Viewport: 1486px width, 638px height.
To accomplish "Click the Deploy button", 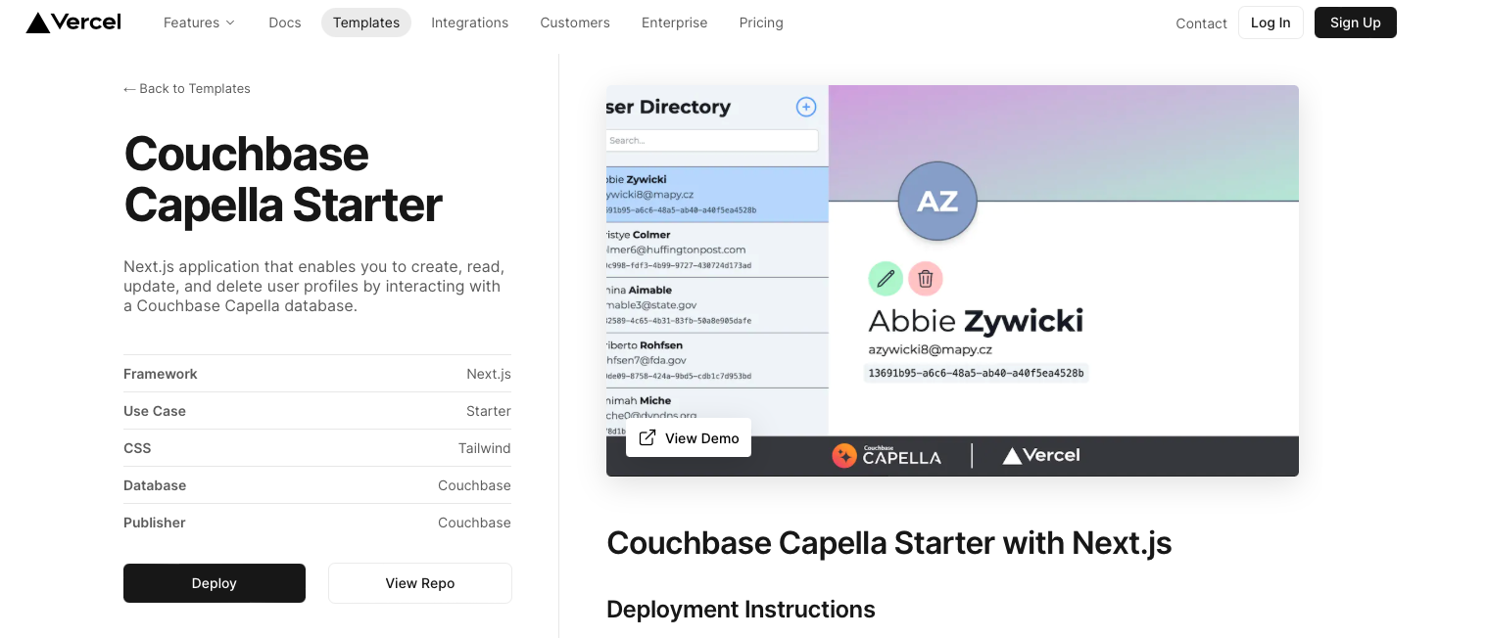I will [214, 582].
